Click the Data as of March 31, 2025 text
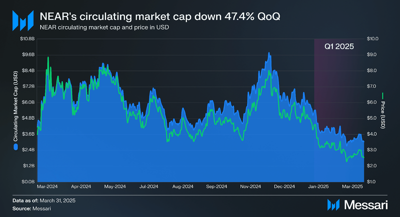 click(44, 200)
